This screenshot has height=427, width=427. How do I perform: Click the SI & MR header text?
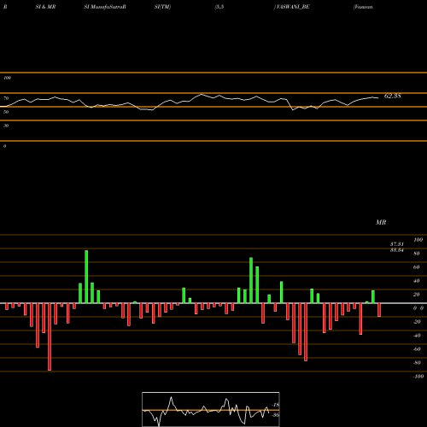click(45, 7)
